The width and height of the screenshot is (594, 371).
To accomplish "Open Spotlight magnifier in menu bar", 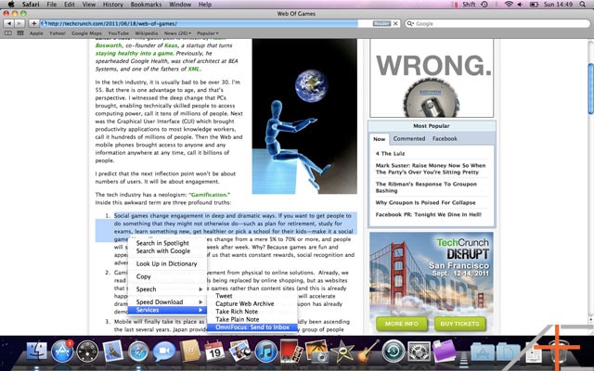I will (583, 5).
